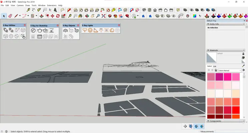Open the Camera menu
The image size is (248, 133).
(x=20, y=5)
